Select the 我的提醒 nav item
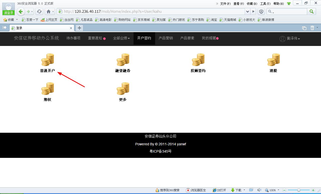This screenshot has height=194, width=321. pos(210,38)
